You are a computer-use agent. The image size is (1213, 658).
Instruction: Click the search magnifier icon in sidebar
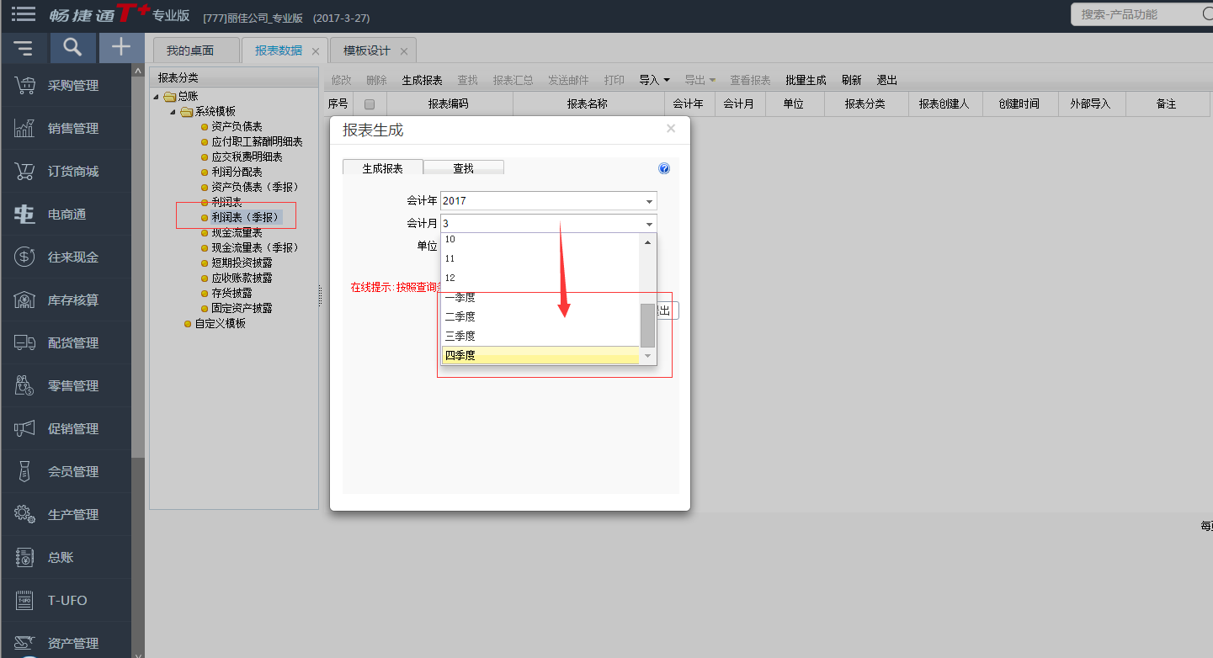click(72, 48)
